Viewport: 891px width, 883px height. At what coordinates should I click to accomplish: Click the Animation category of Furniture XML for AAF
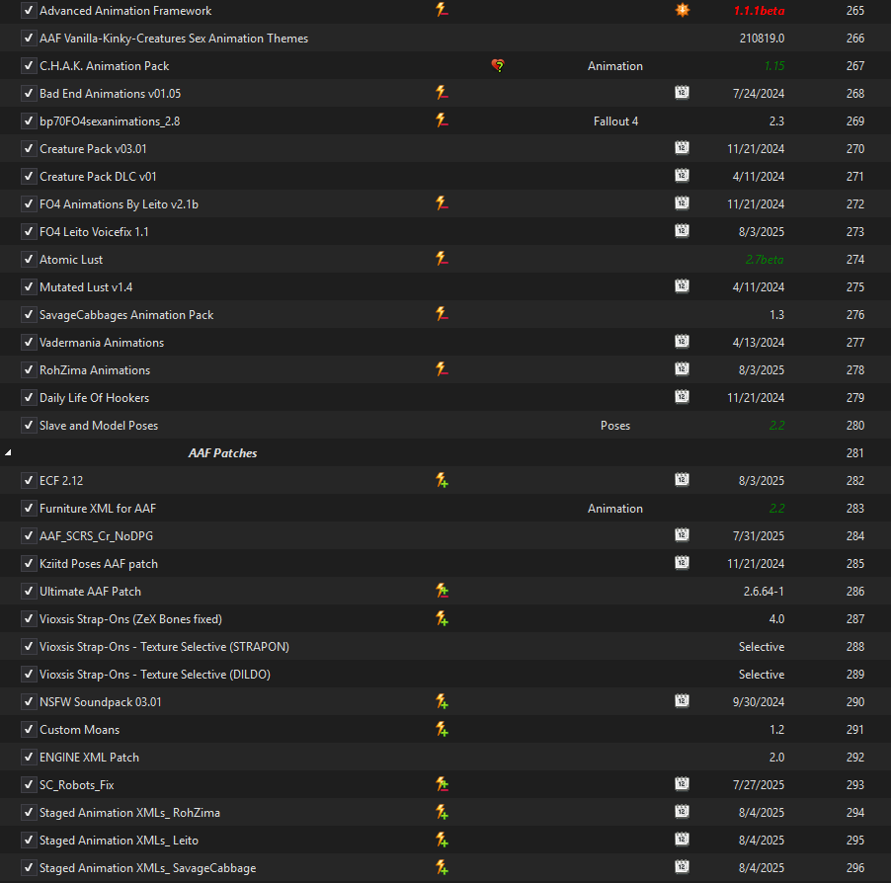point(614,509)
